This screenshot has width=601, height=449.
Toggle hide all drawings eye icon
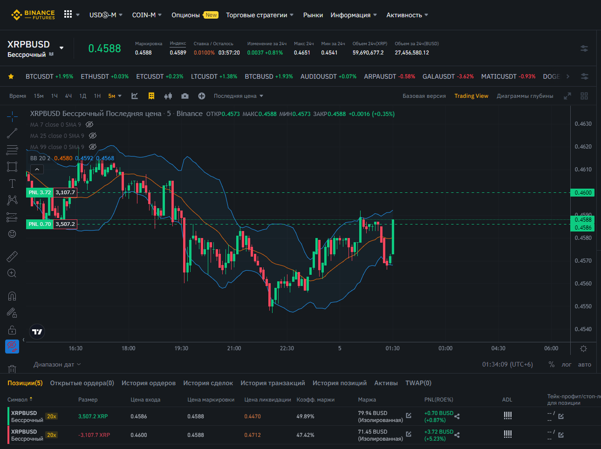pyautogui.click(x=12, y=347)
